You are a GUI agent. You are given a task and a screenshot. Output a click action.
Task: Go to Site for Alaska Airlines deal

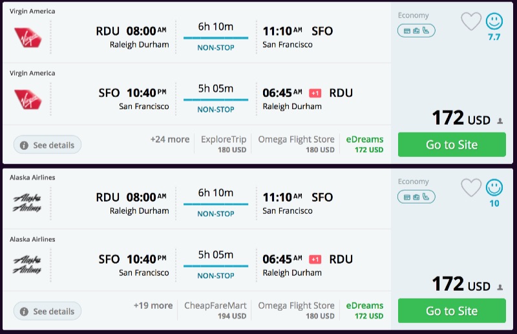[x=450, y=311]
